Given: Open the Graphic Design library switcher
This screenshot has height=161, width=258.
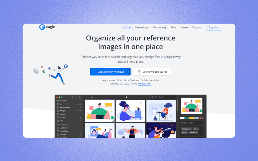Looking at the screenshot, I should click(x=62, y=101).
